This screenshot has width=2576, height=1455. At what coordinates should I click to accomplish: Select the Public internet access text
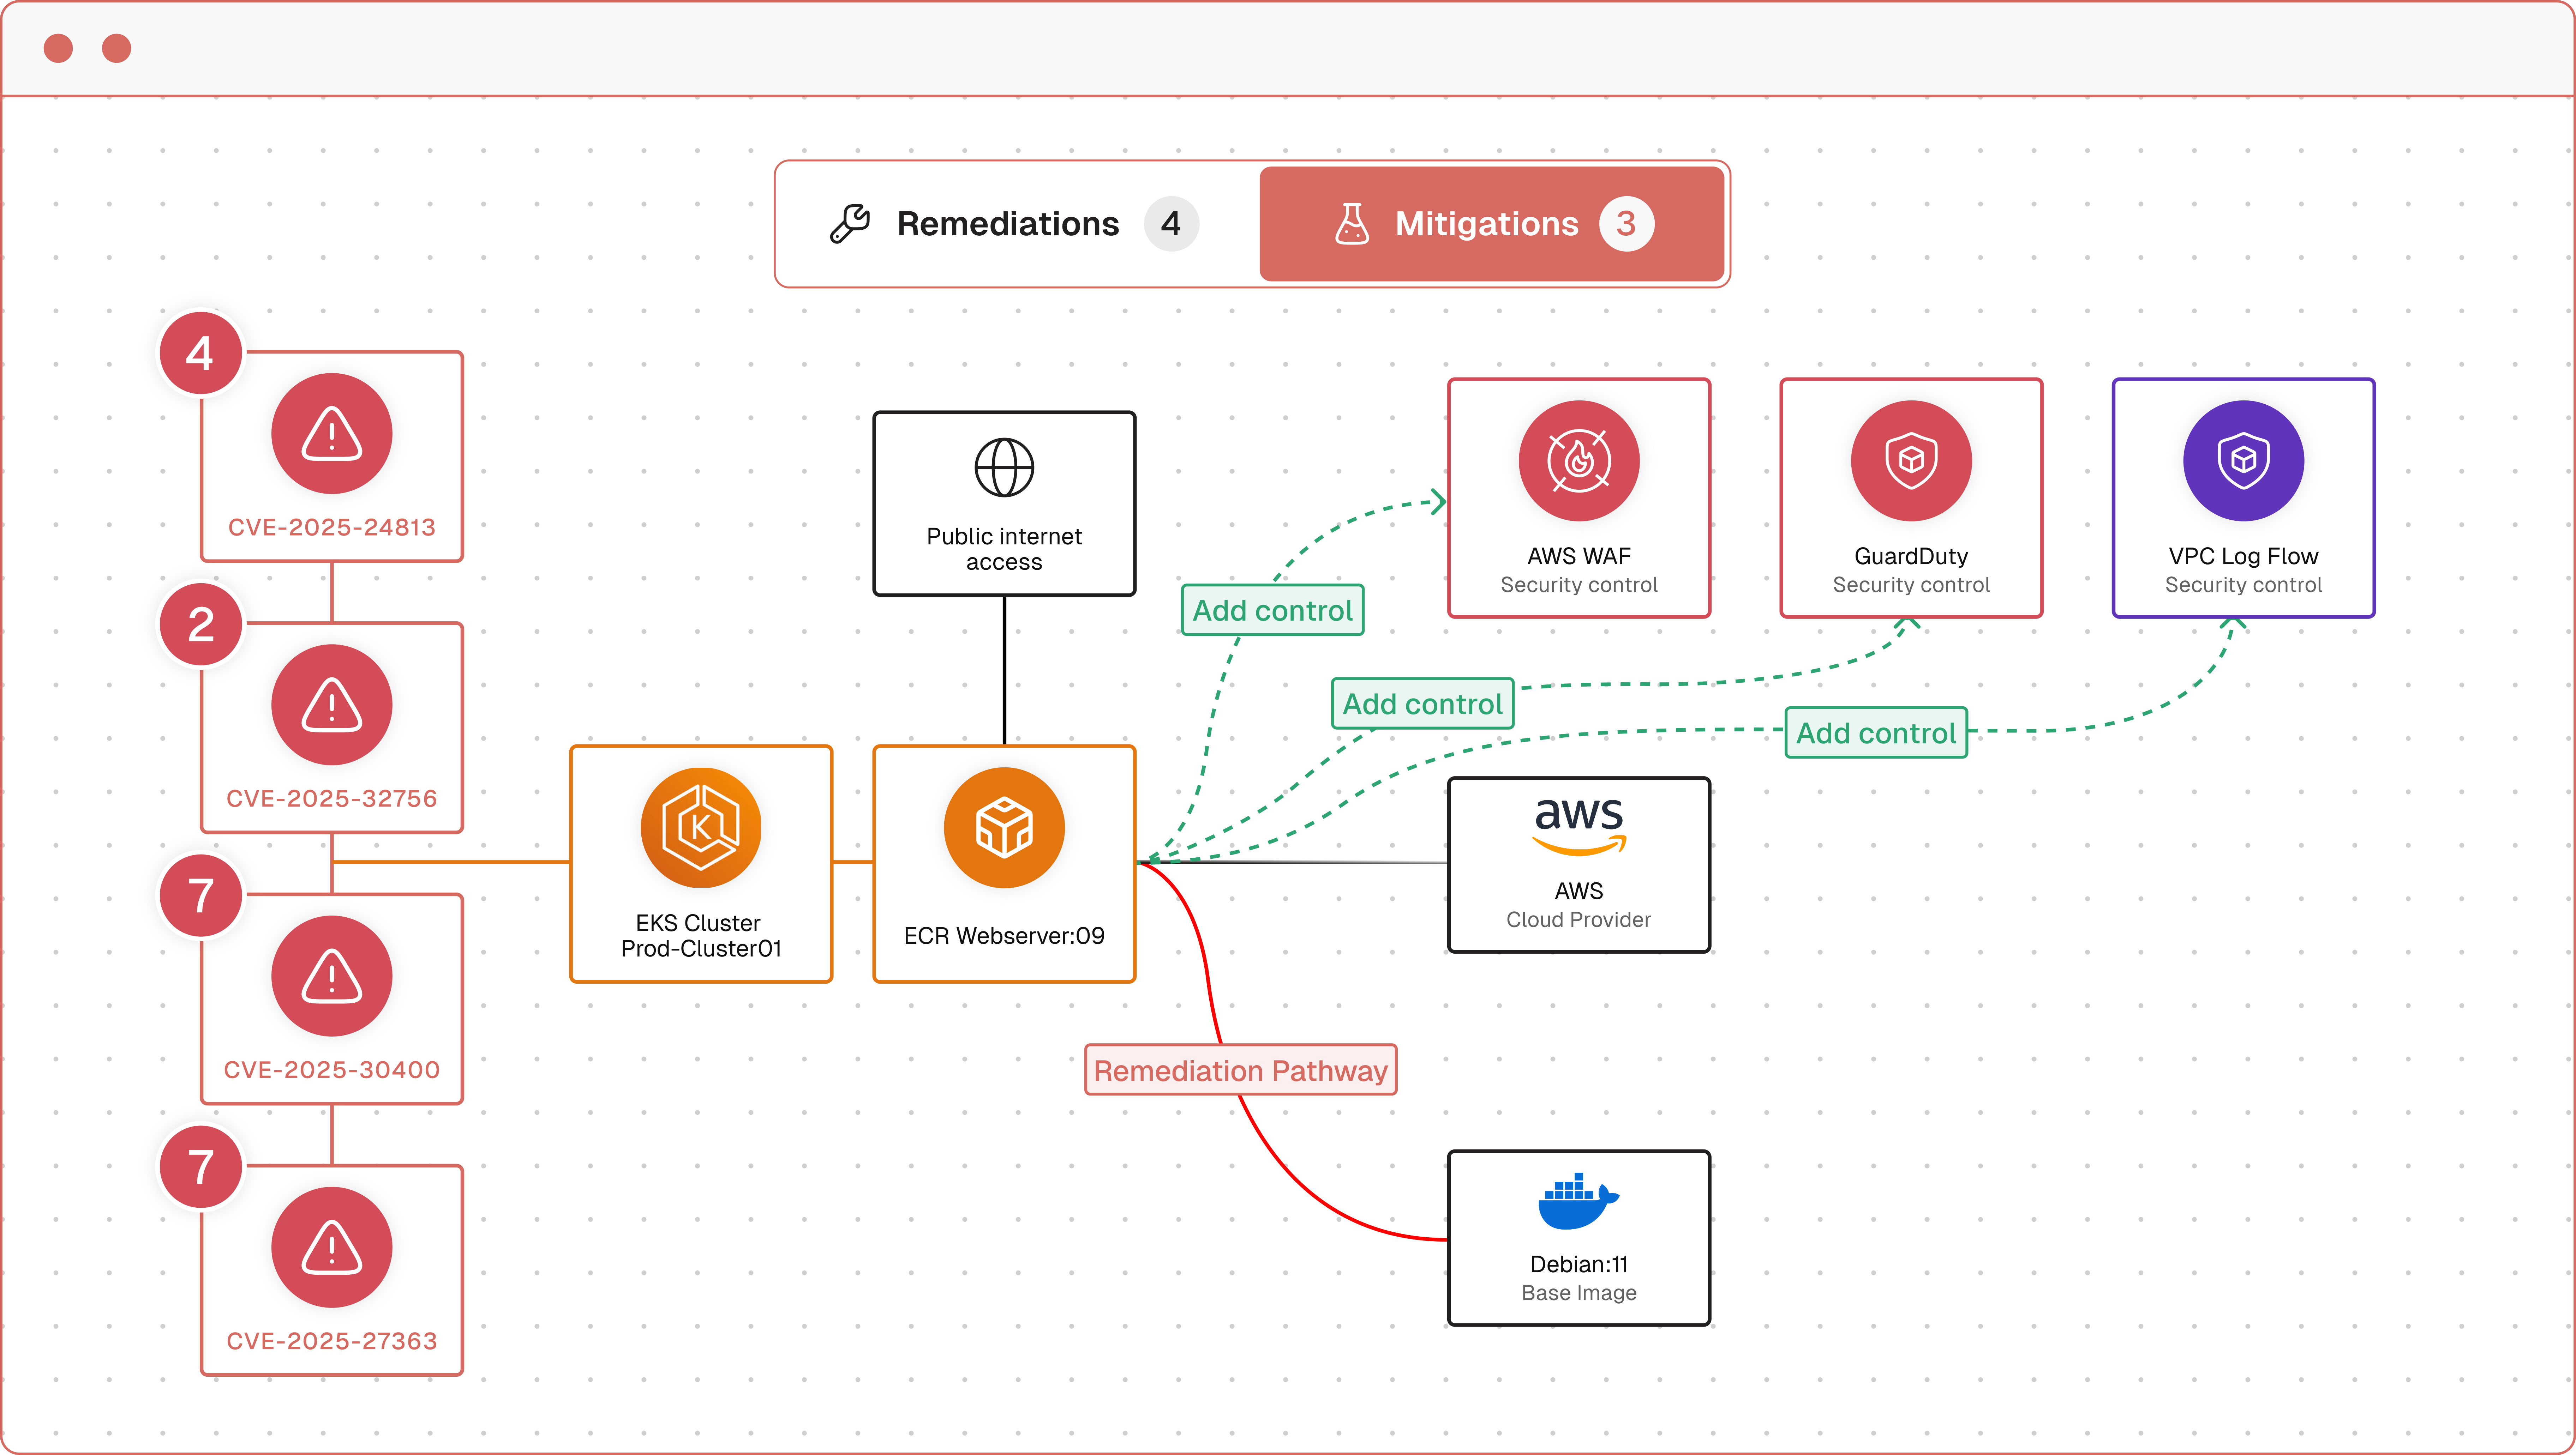tap(1004, 550)
